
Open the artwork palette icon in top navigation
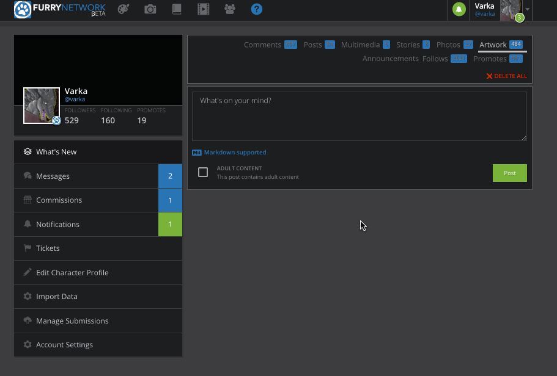pyautogui.click(x=124, y=9)
